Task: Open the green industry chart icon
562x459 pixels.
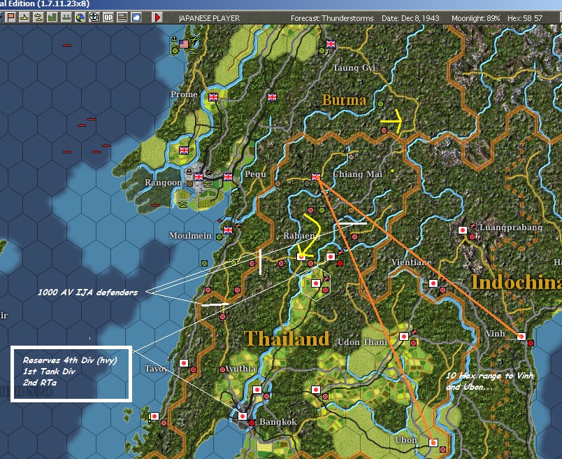Action: [52, 17]
